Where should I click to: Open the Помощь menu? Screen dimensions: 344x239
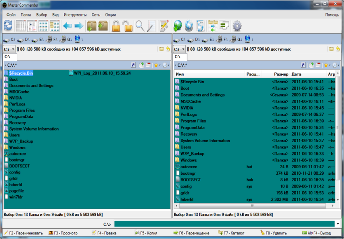point(332,15)
